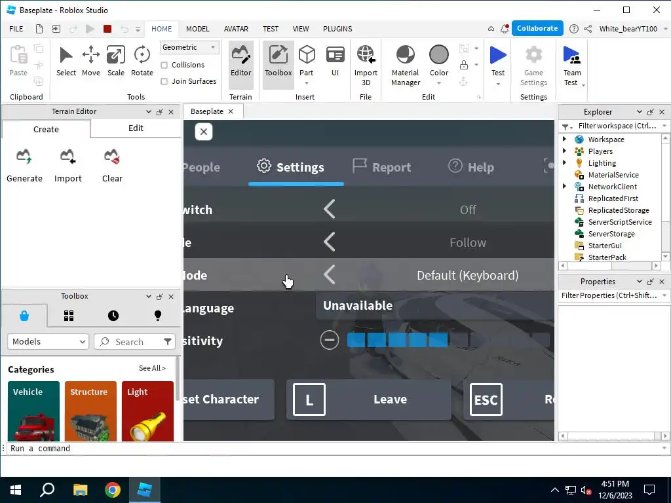
Task: Open the Test dropdown arrow
Action: 498,84
